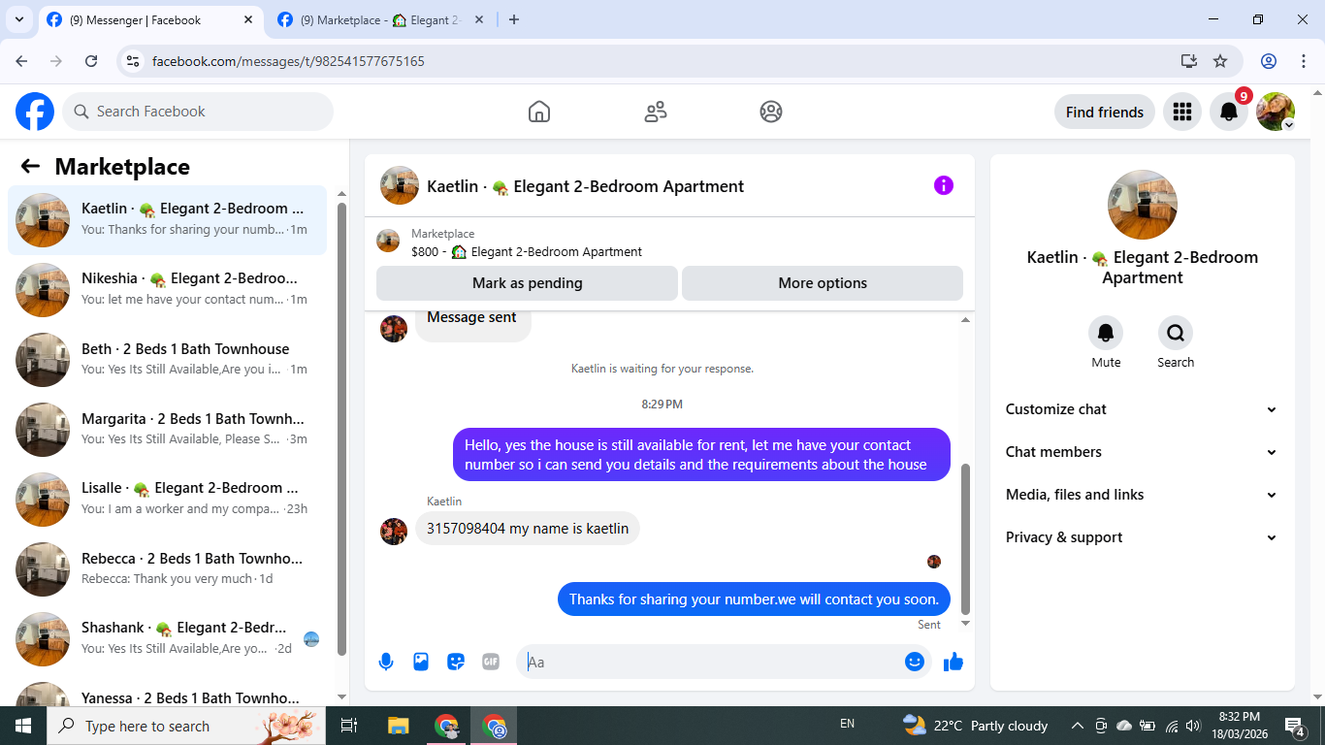Reload the page in Chrome toolbar
The width and height of the screenshot is (1325, 745).
click(91, 61)
